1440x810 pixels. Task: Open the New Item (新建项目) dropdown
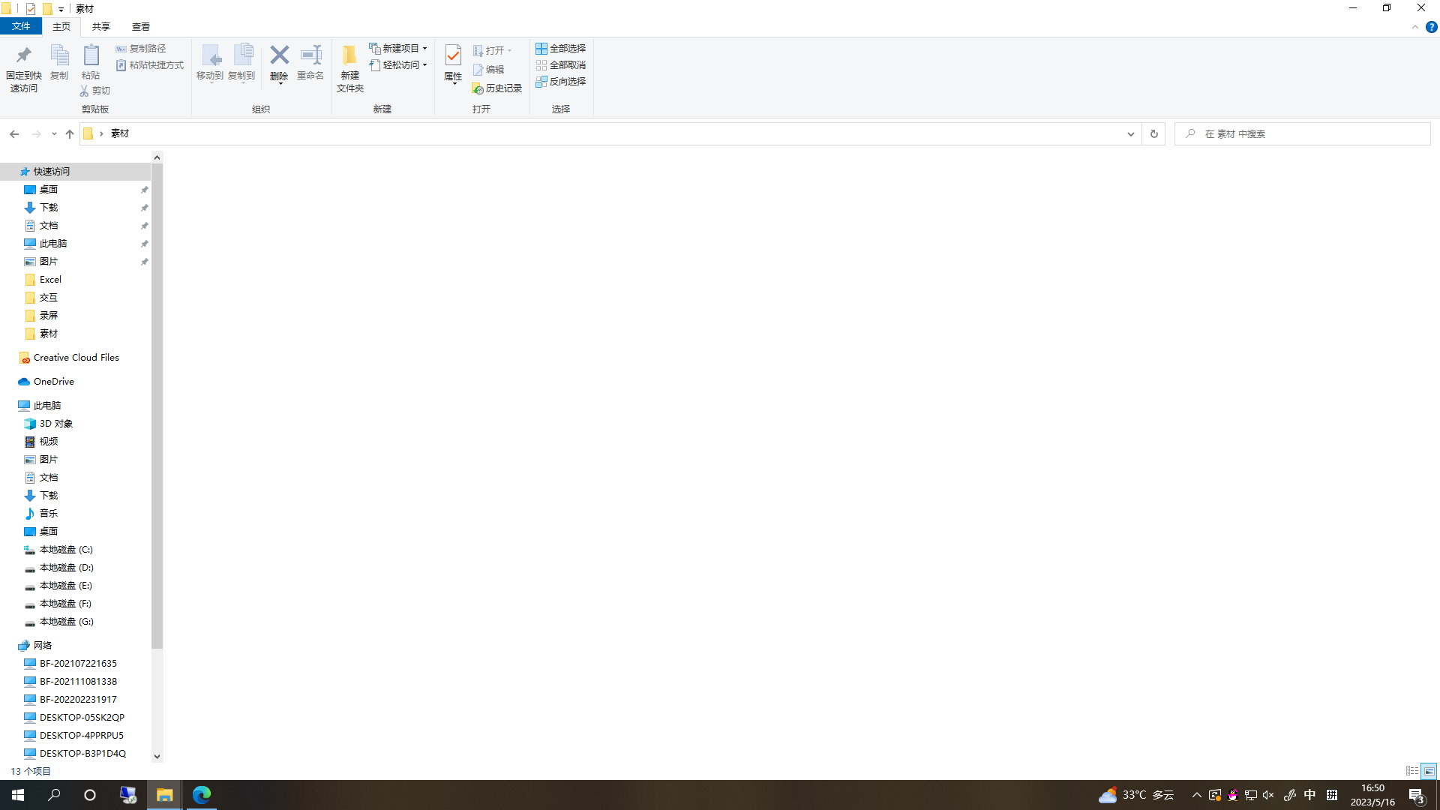[399, 49]
